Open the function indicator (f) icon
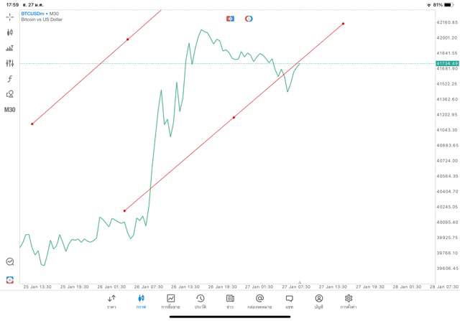The image size is (460, 321). click(10, 79)
